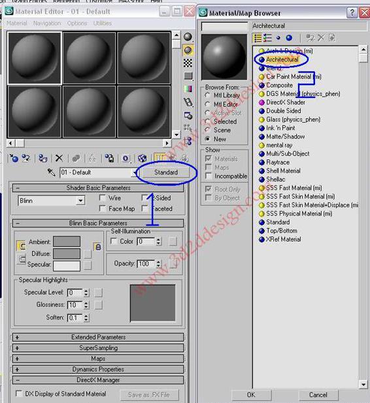The height and width of the screenshot is (403, 370).
Task: Click the Sample UV Tiling icon
Action: [x=188, y=76]
